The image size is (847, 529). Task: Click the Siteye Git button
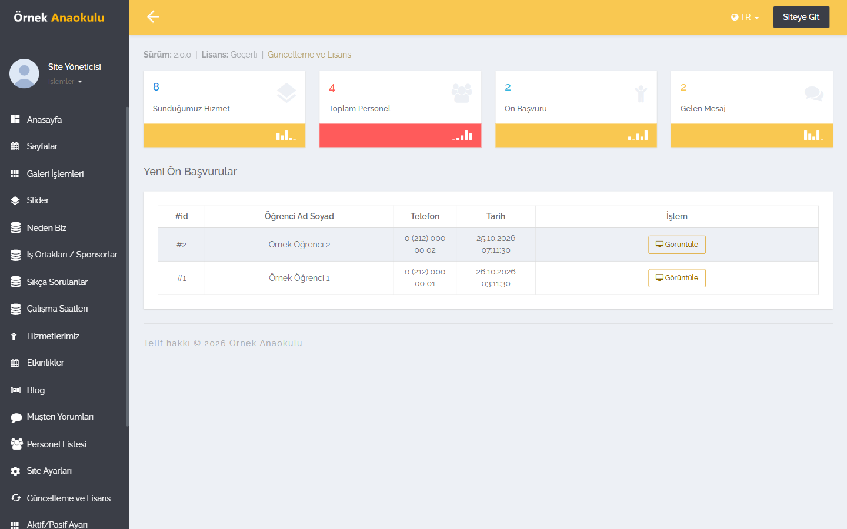801,17
